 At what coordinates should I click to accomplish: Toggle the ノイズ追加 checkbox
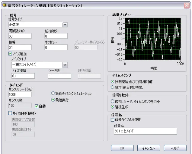click(10, 54)
